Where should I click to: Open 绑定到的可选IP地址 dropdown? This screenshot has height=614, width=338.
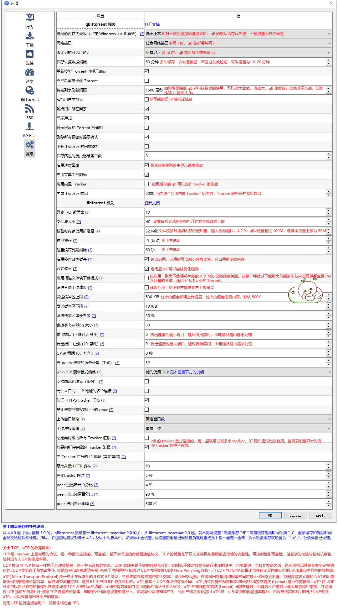[x=238, y=53]
